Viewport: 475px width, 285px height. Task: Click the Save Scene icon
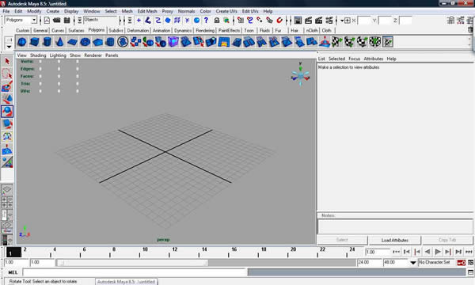coord(67,21)
